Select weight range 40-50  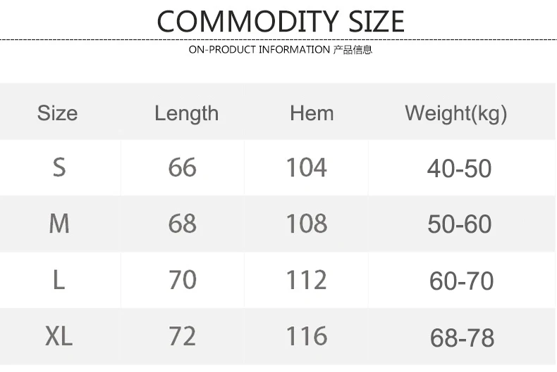[x=459, y=168]
